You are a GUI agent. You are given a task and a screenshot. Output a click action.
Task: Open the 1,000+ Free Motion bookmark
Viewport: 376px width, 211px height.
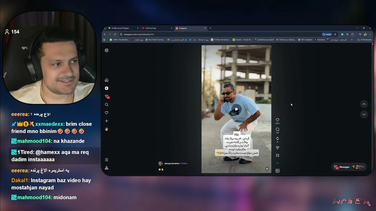point(119,40)
